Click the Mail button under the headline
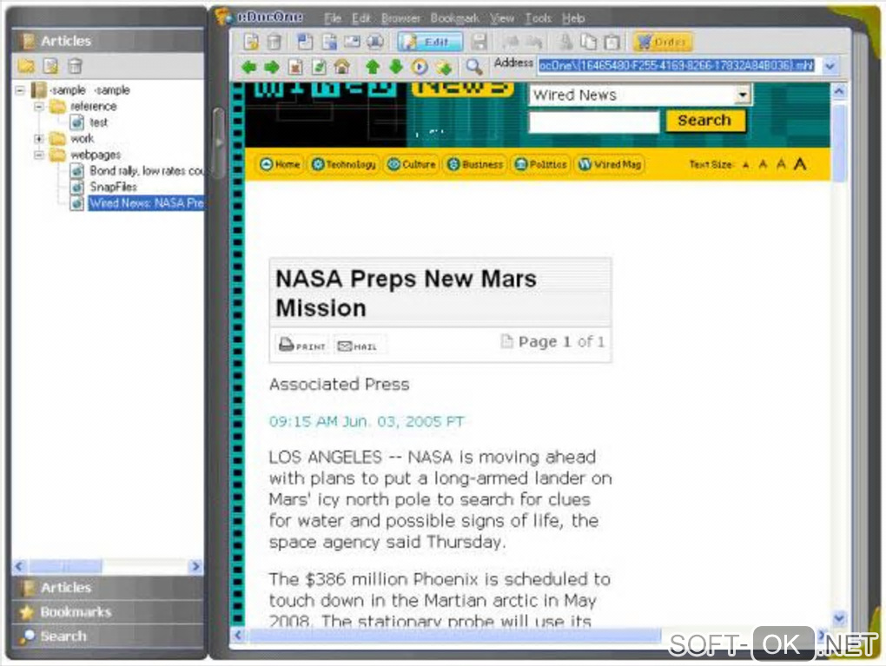Image resolution: width=886 pixels, height=666 pixels. point(357,346)
